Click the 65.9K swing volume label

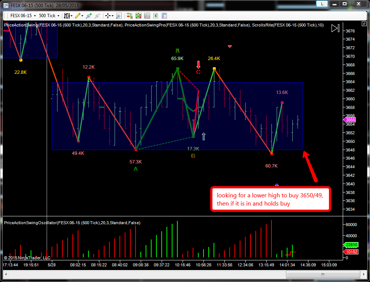pos(177,59)
